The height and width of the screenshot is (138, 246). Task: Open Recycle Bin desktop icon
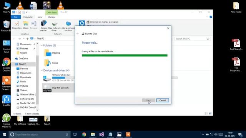click(x=6, y=26)
